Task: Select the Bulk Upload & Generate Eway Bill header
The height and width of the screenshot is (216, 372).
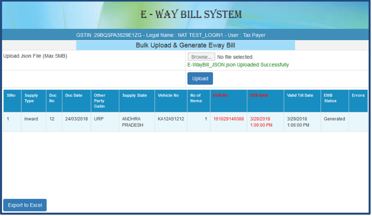Action: pyautogui.click(x=185, y=45)
